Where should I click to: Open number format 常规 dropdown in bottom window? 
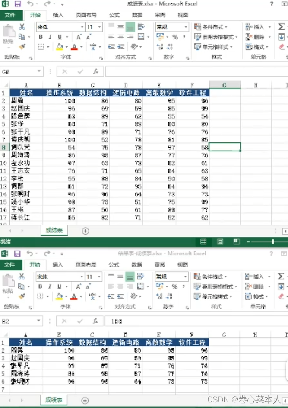[x=185, y=276]
